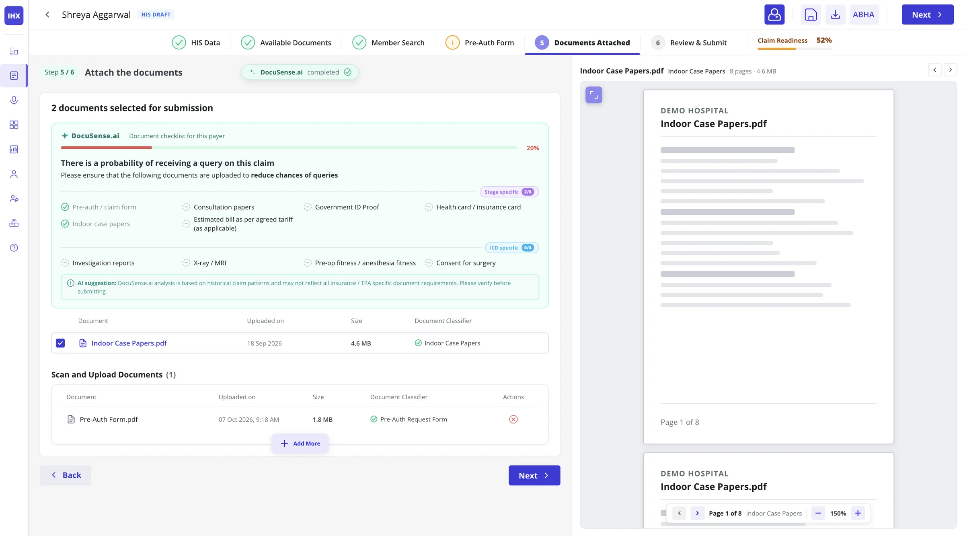Uncheck the Indoor Case Papers.pdf checkbox
965x536 pixels.
60,343
